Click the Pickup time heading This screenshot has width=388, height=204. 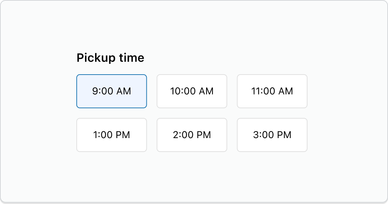click(x=110, y=58)
